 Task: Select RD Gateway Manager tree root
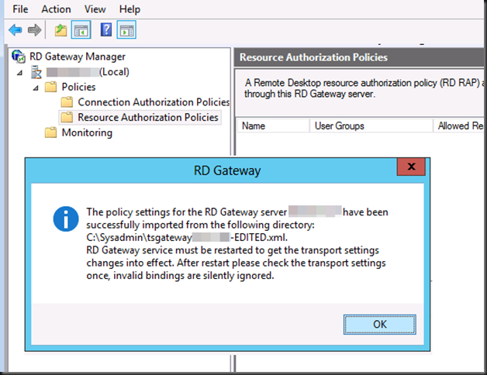(78, 57)
